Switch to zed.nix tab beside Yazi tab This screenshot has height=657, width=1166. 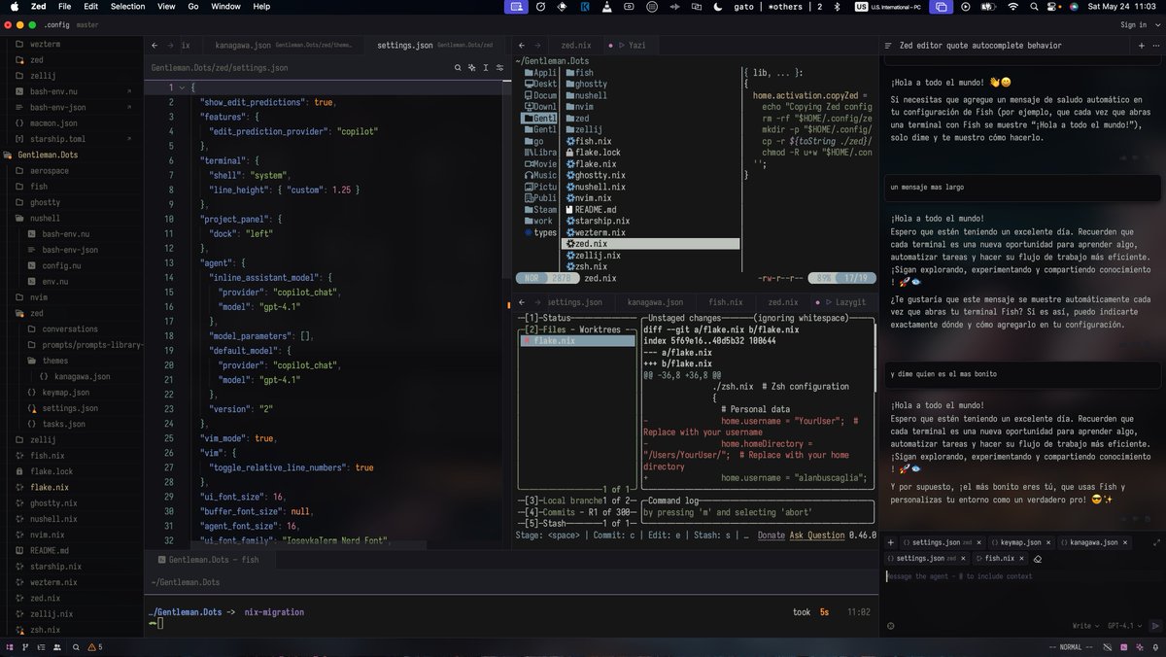(574, 45)
